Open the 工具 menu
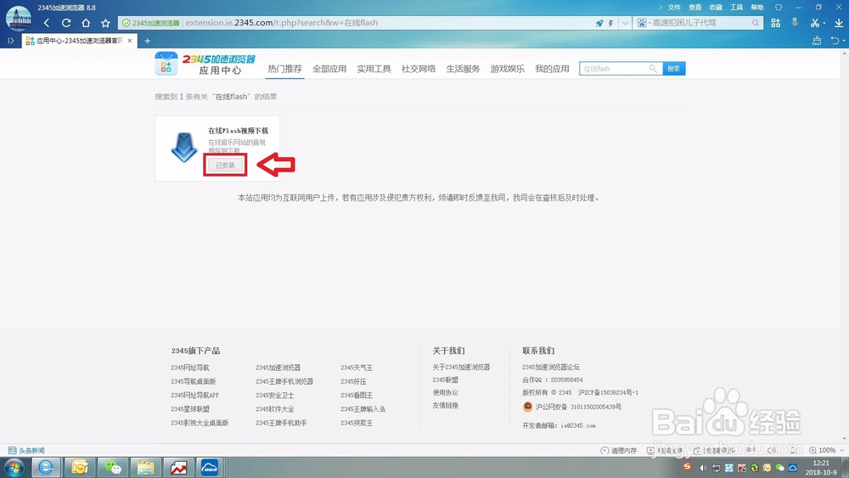 (736, 7)
